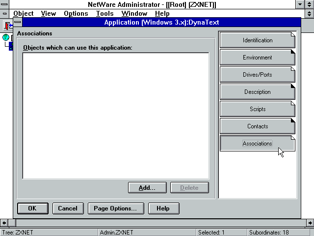
Task: Click the title bar maximize/restore arrows
Action: 310,4
